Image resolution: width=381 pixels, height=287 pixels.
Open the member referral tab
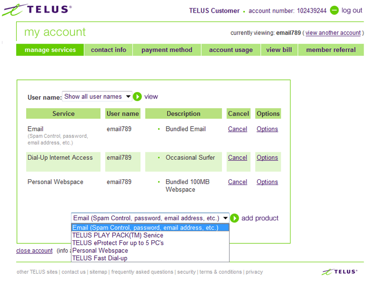[331, 50]
